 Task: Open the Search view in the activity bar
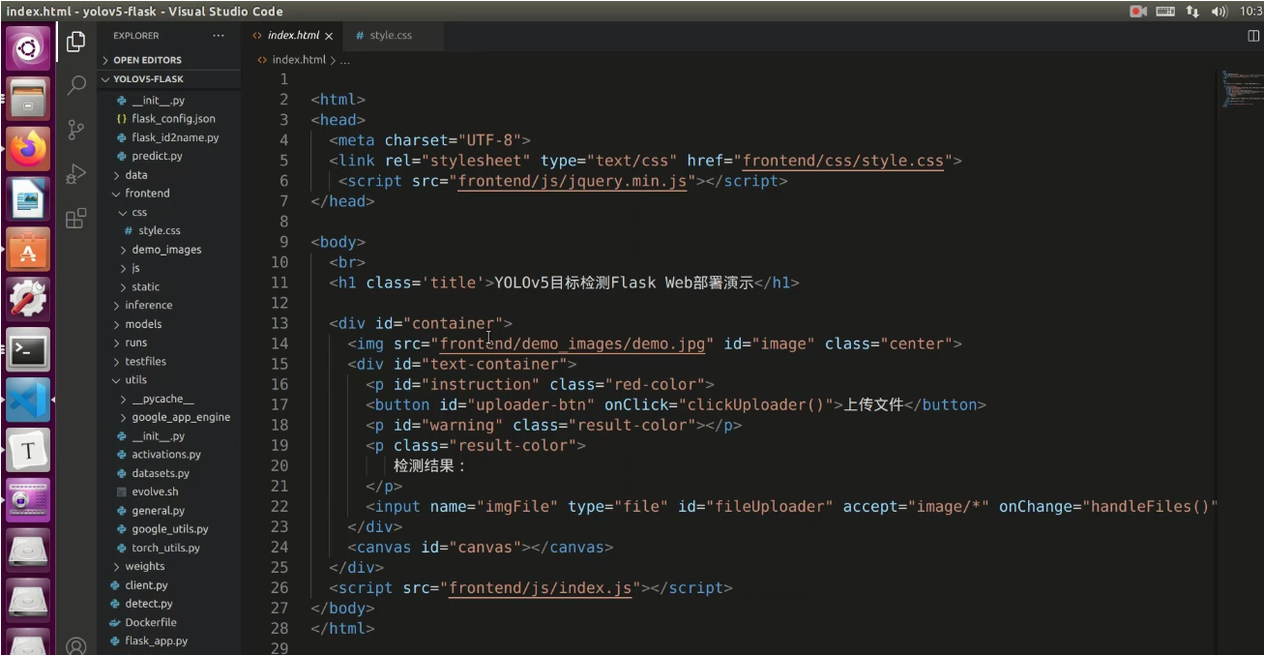coord(76,86)
